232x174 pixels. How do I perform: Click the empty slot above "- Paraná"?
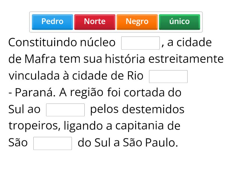pyautogui.click(x=168, y=77)
